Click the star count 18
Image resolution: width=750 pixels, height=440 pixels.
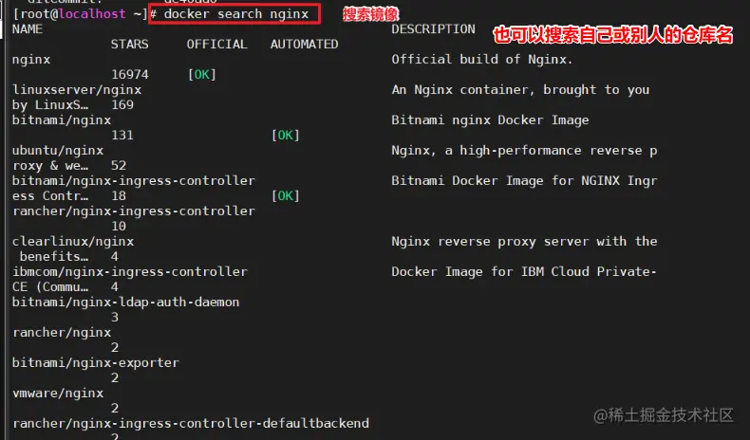pyautogui.click(x=119, y=196)
